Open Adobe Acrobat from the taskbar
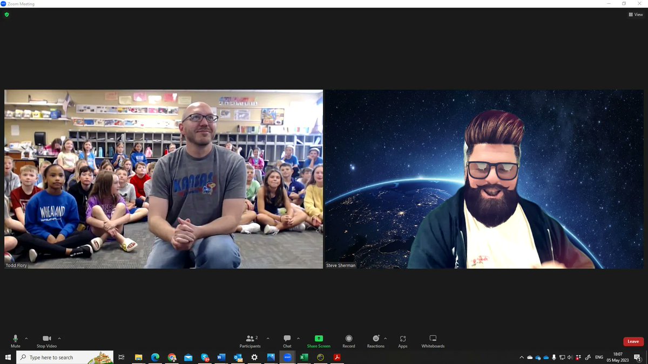This screenshot has width=648, height=364. pyautogui.click(x=337, y=357)
